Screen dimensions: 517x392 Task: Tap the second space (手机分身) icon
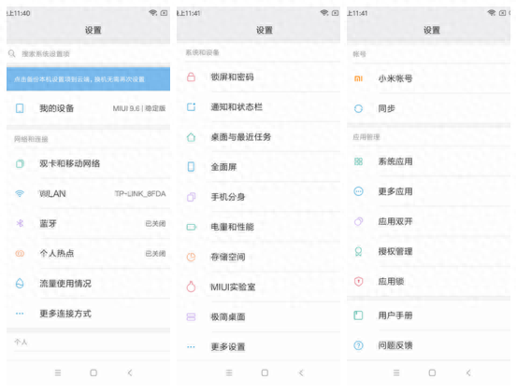tap(192, 197)
